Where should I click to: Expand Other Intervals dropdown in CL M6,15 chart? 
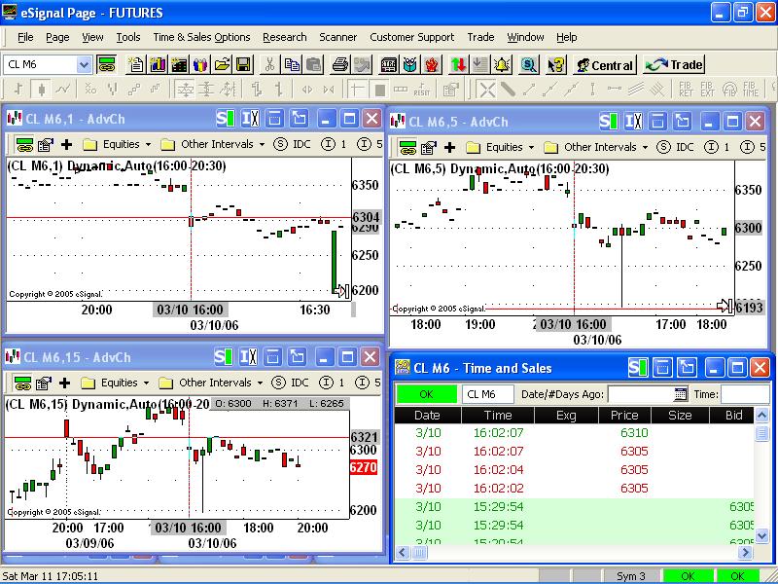point(260,383)
